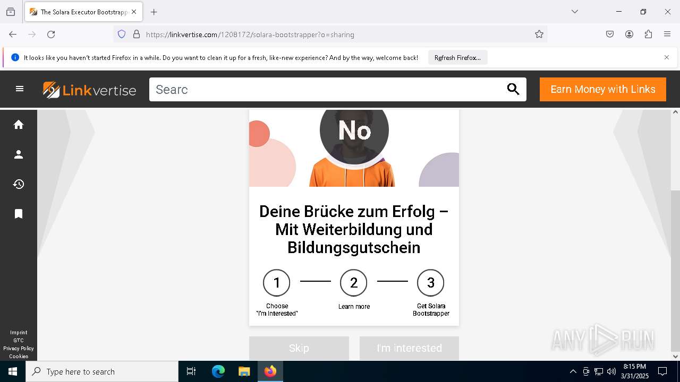The height and width of the screenshot is (382, 680).
Task: Click the Refresh Firefox button
Action: tap(457, 57)
